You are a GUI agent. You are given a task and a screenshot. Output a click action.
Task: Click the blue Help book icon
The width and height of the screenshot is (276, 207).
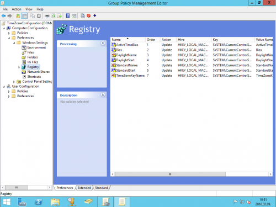click(68, 16)
